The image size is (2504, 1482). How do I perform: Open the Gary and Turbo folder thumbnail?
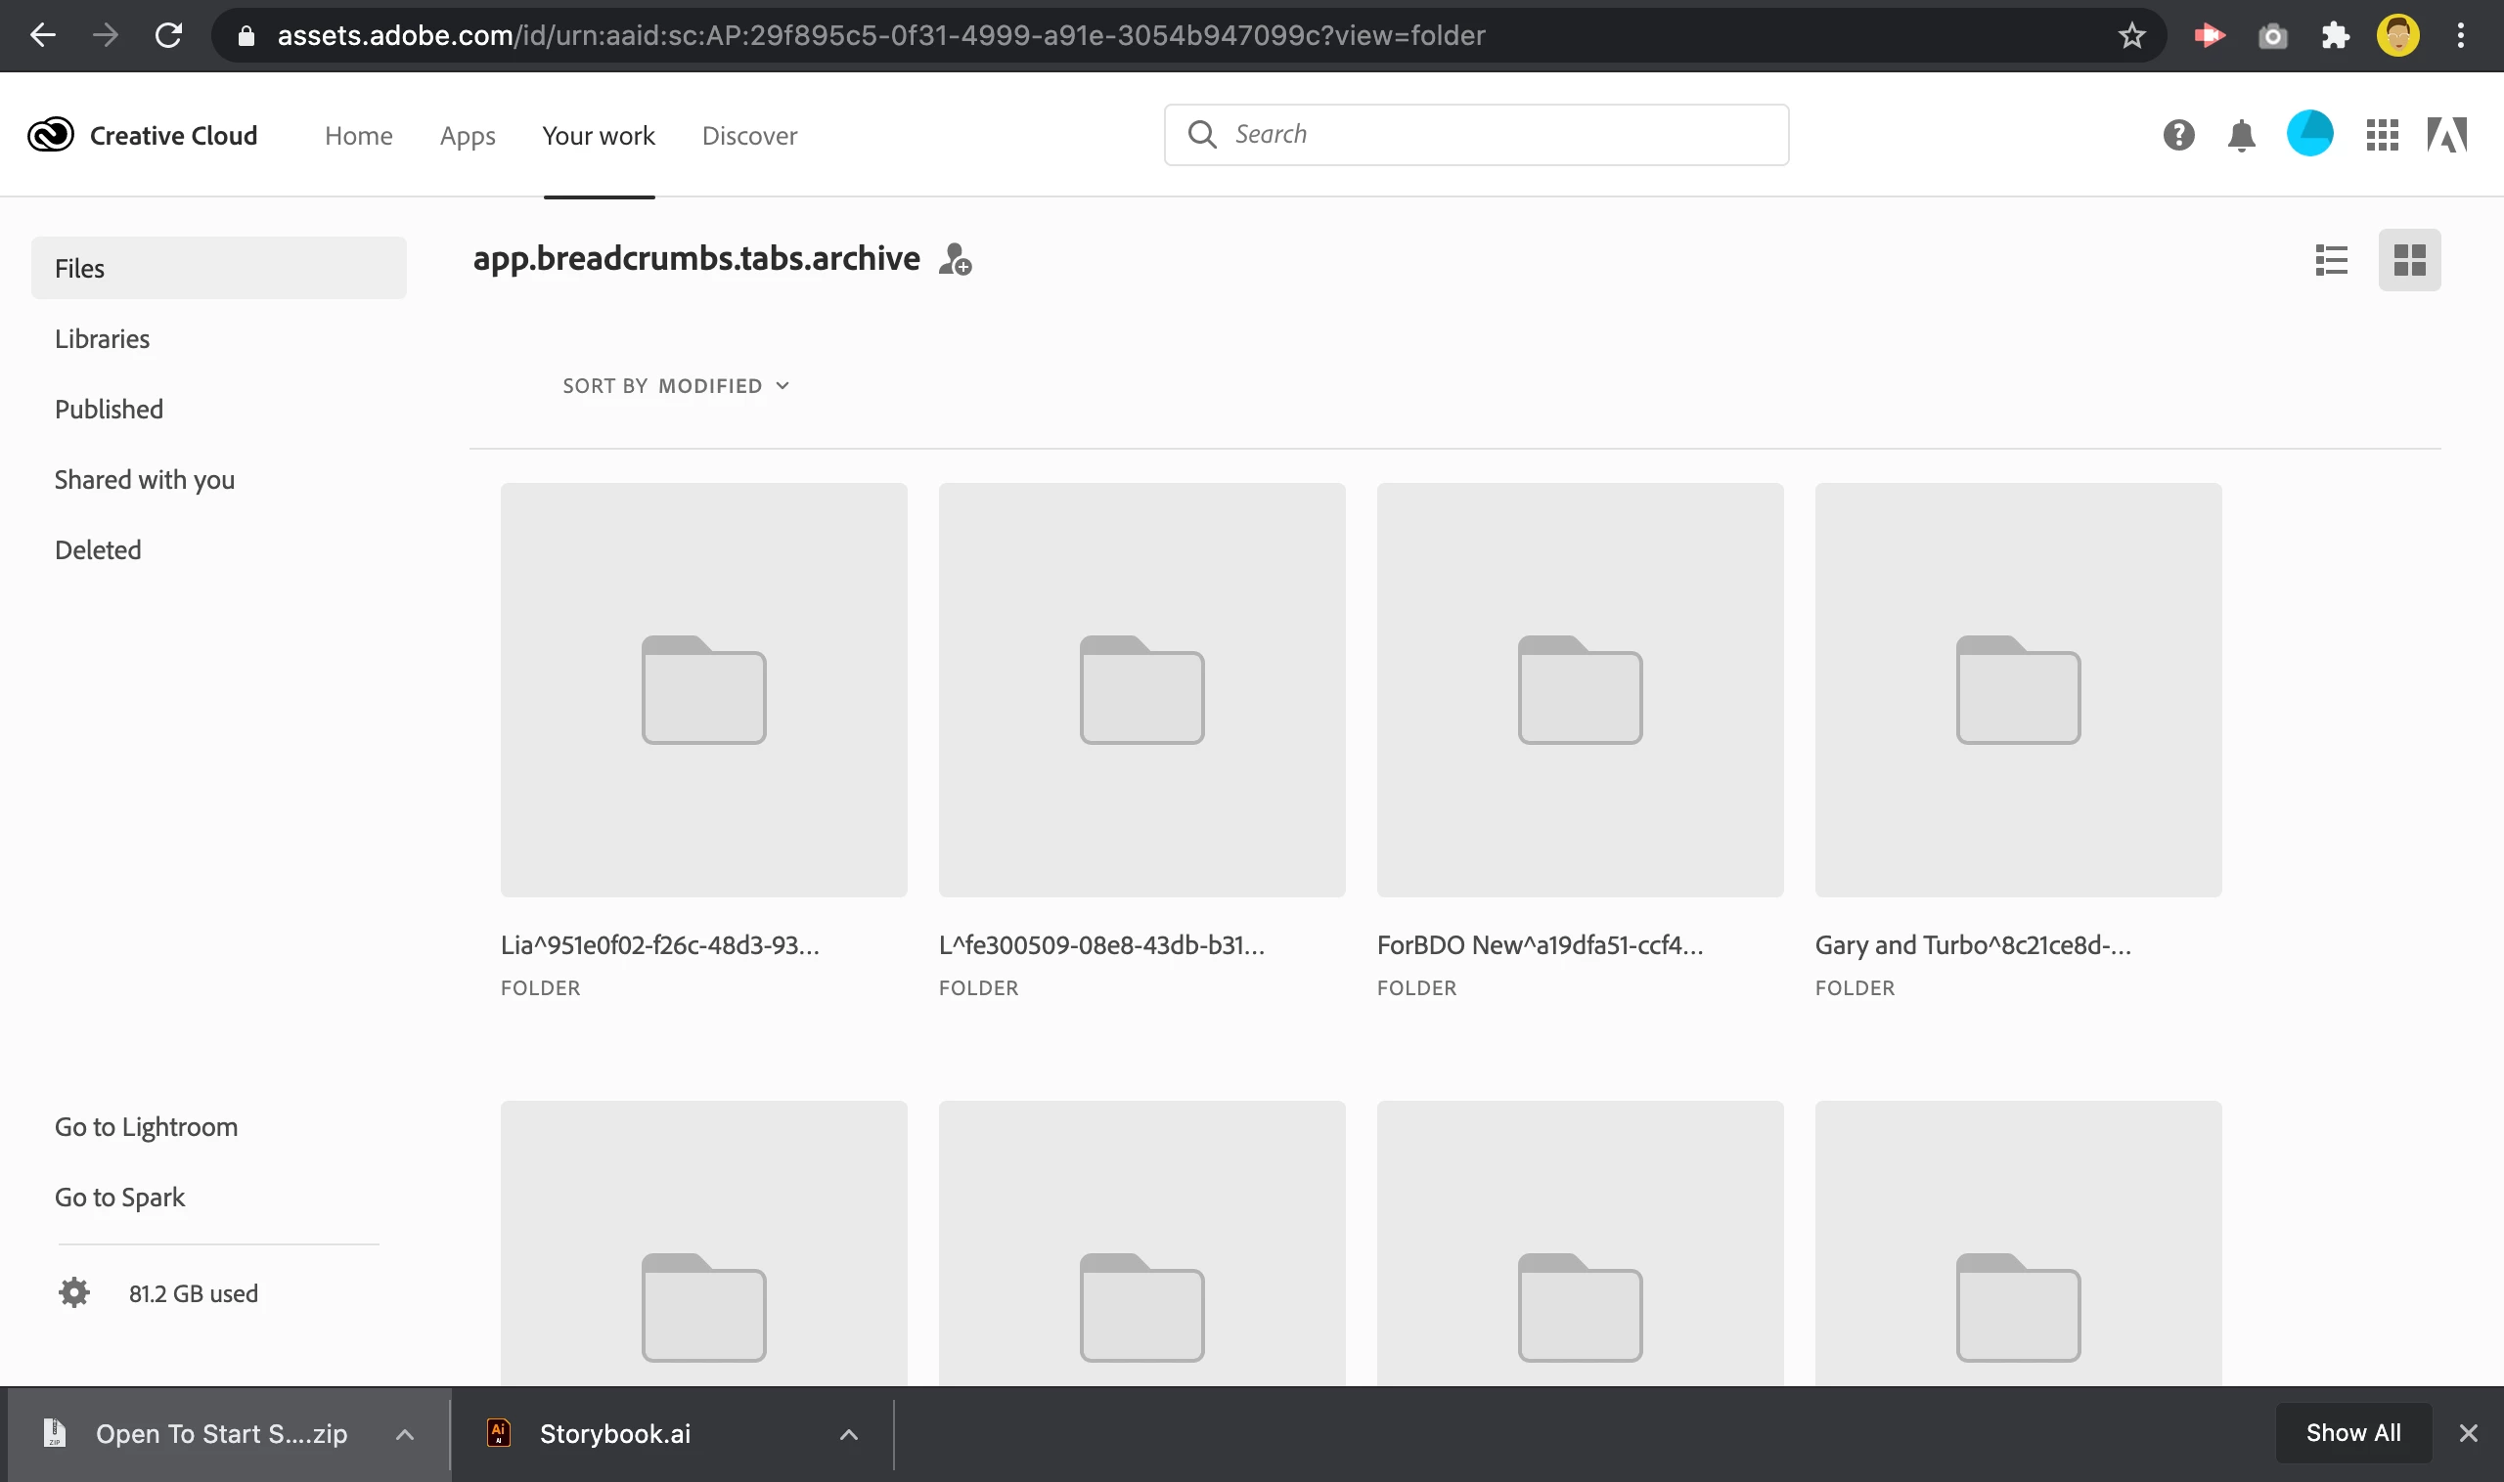coord(2018,689)
